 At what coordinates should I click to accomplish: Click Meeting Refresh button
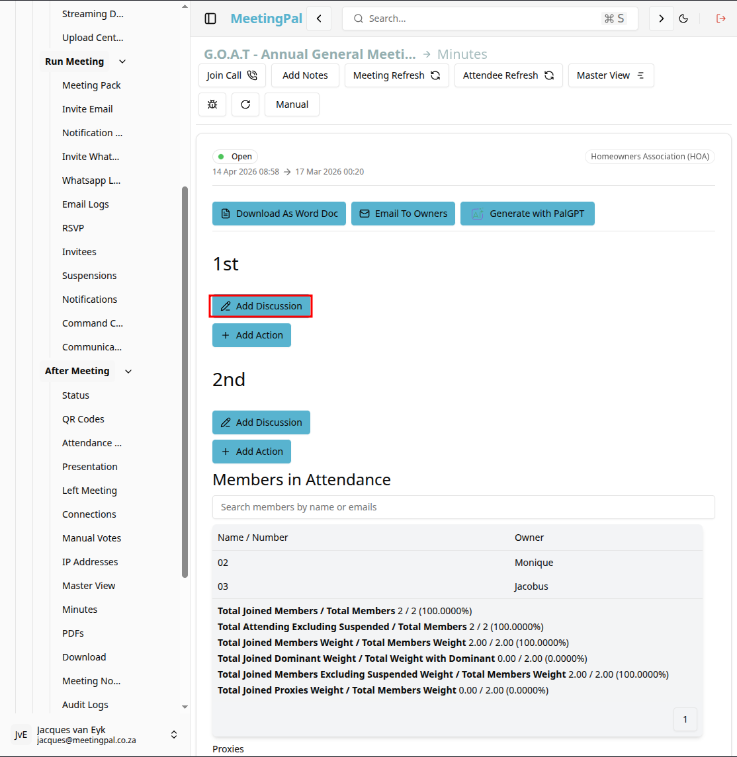pyautogui.click(x=396, y=75)
